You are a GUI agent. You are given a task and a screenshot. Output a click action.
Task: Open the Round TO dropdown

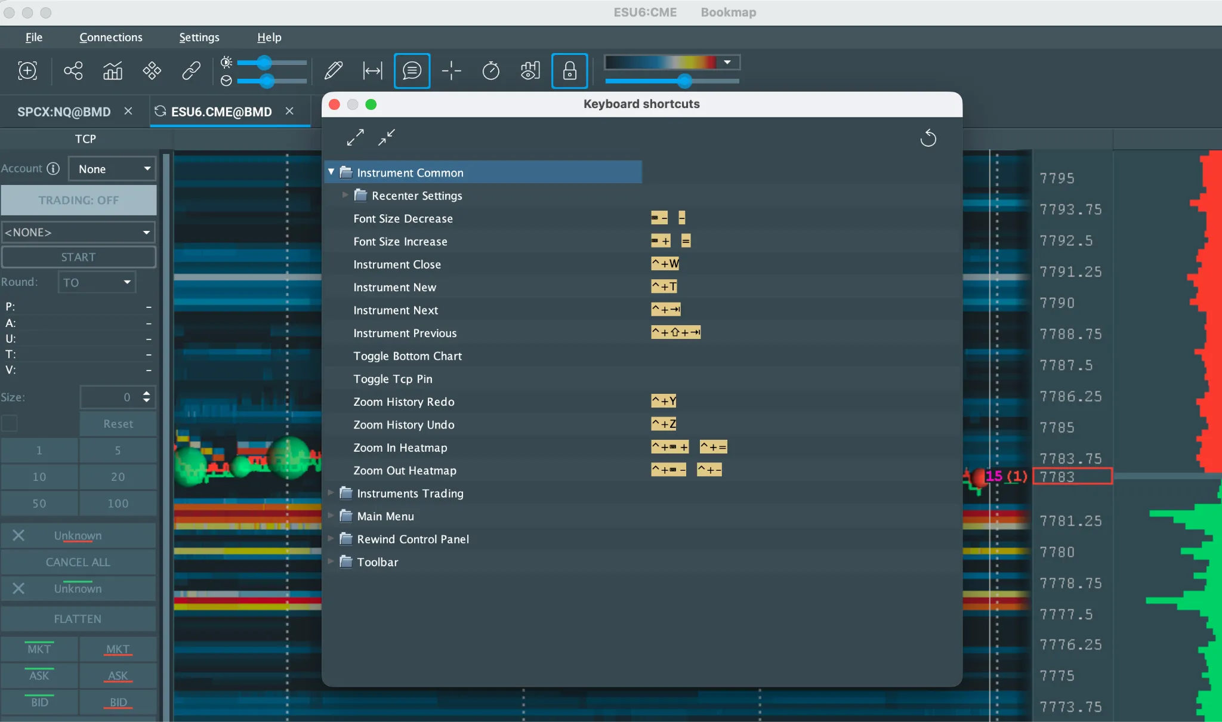[97, 282]
